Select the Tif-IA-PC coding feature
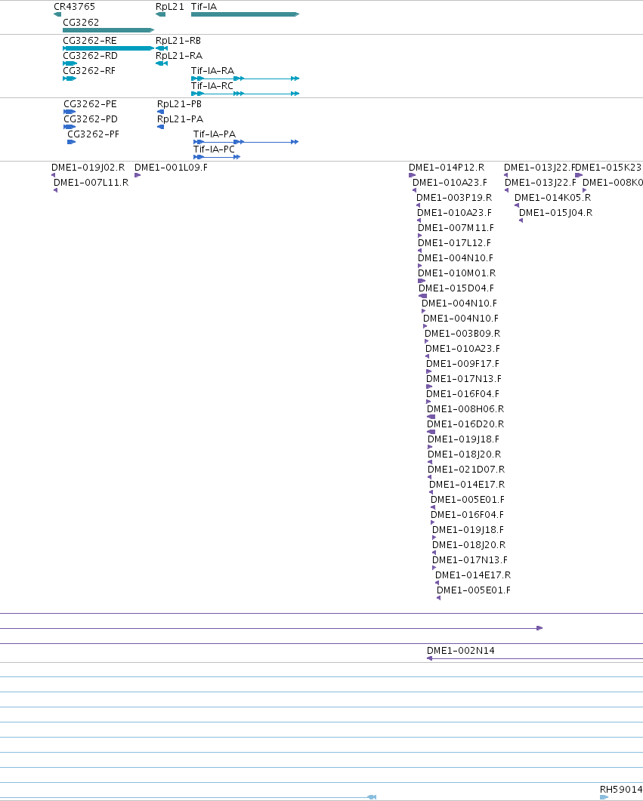The width and height of the screenshot is (643, 801). tap(217, 157)
